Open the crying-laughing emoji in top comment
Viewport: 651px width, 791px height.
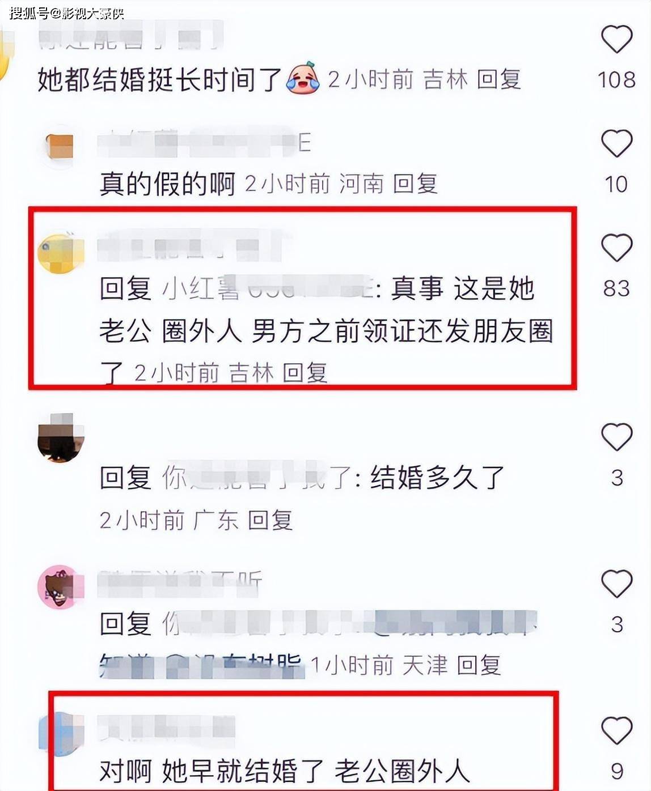tap(303, 78)
